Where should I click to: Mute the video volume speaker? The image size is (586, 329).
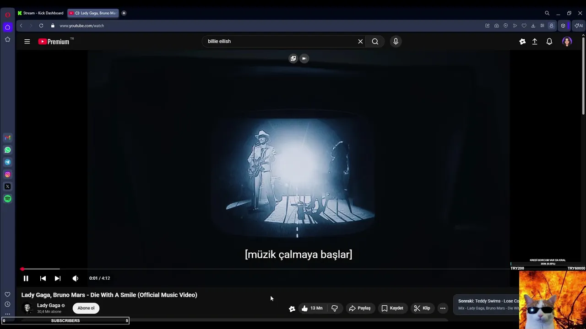tap(76, 278)
